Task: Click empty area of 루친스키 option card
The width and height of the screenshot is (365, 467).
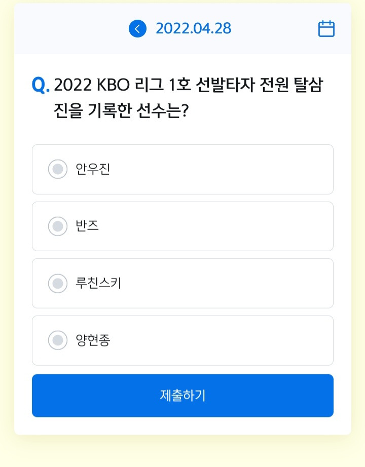Action: [x=227, y=283]
